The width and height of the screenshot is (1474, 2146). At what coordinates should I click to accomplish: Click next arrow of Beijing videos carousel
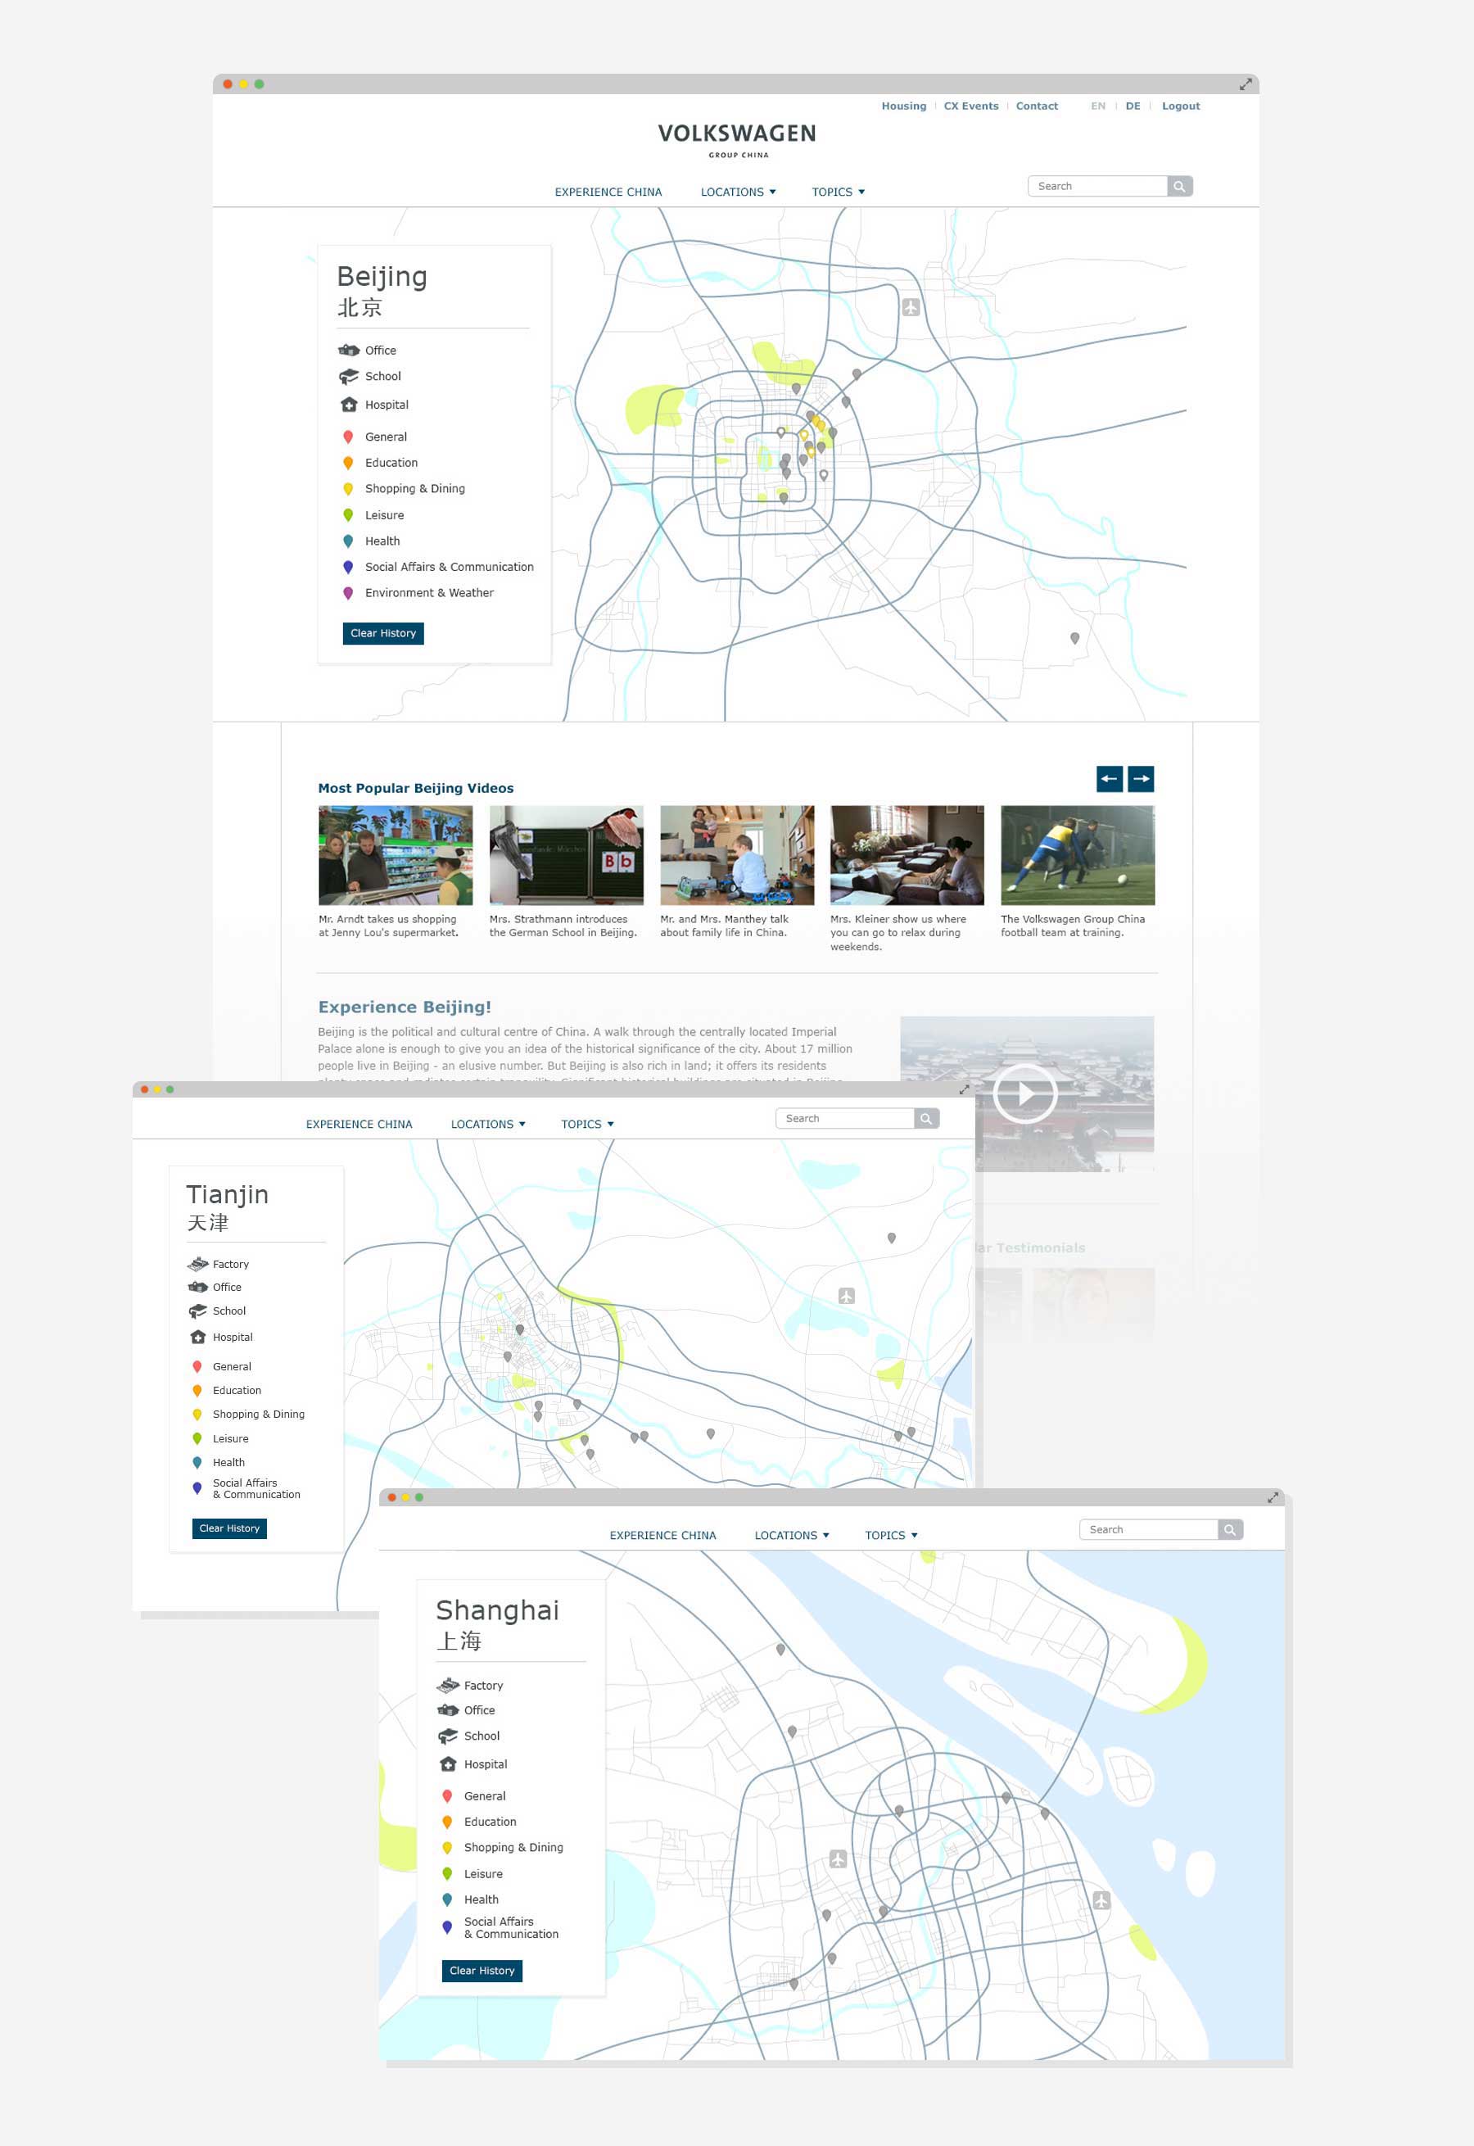(1142, 779)
